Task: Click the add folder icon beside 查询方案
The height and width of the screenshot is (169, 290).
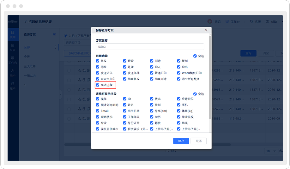Action: (54, 34)
